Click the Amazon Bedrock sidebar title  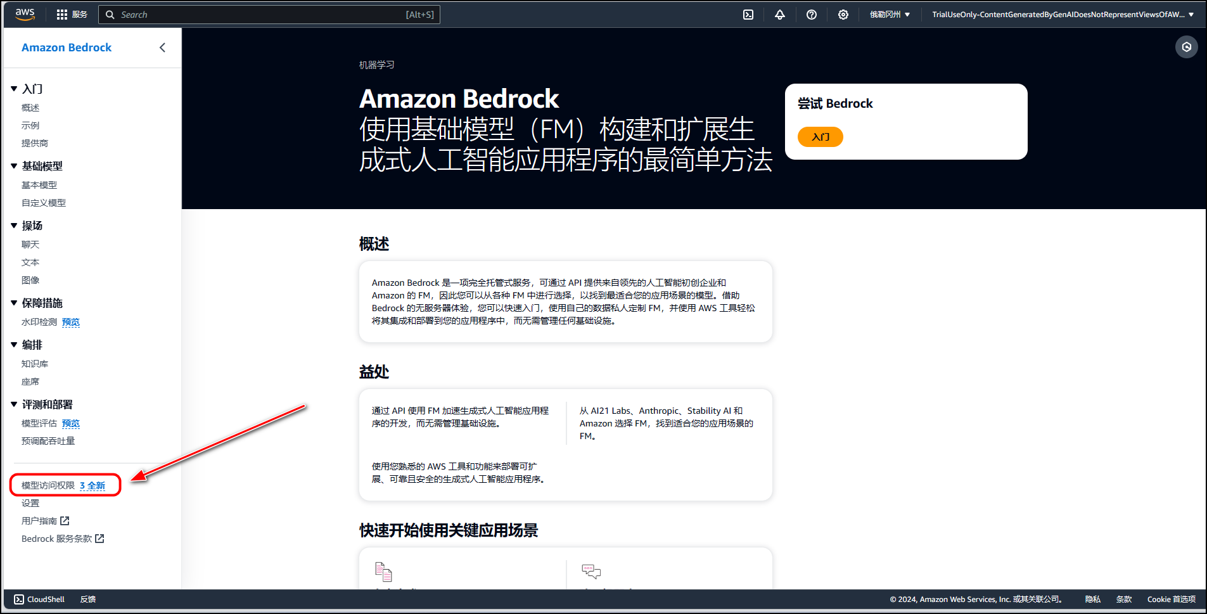pos(67,48)
